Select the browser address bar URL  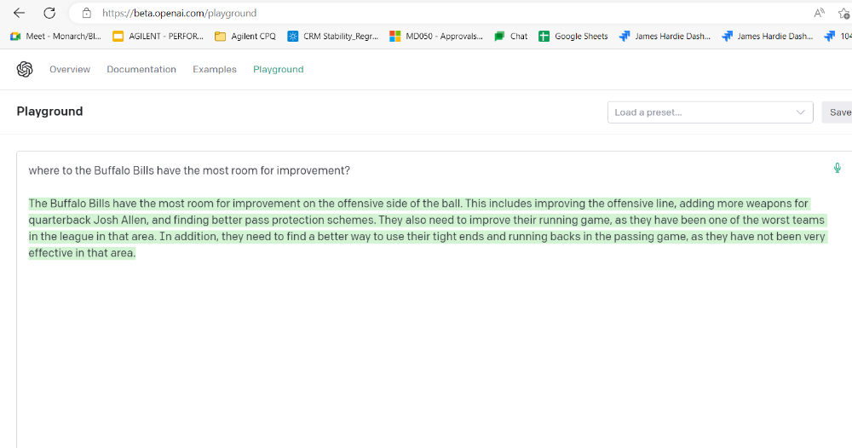pyautogui.click(x=179, y=13)
